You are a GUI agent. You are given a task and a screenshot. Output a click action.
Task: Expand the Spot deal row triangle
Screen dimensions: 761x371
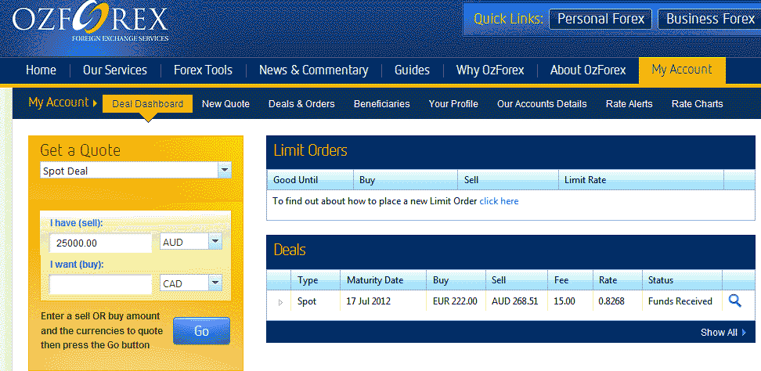point(280,302)
